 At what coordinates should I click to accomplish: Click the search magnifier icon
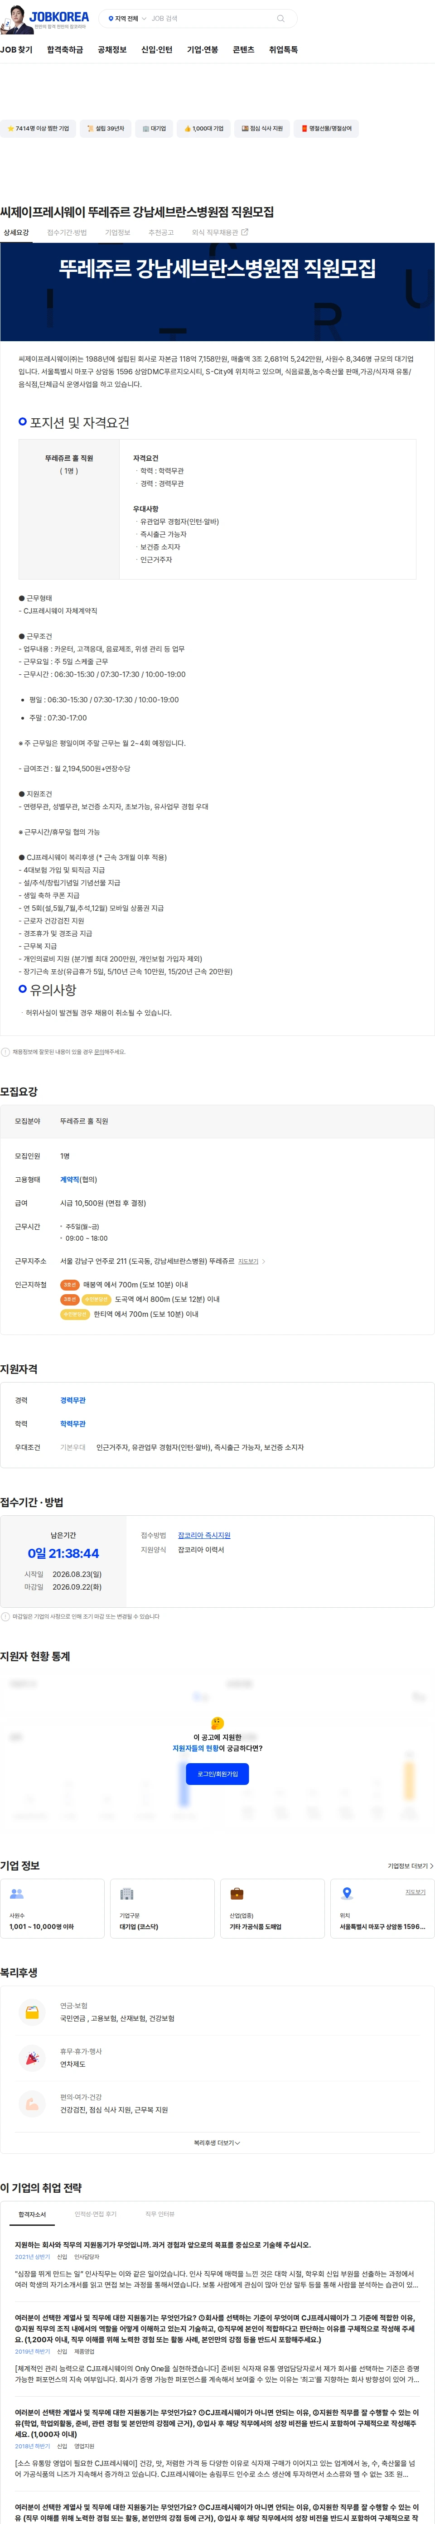(x=280, y=19)
